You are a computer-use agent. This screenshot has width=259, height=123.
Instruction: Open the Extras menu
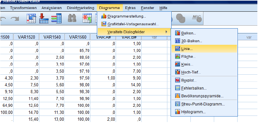(130, 8)
